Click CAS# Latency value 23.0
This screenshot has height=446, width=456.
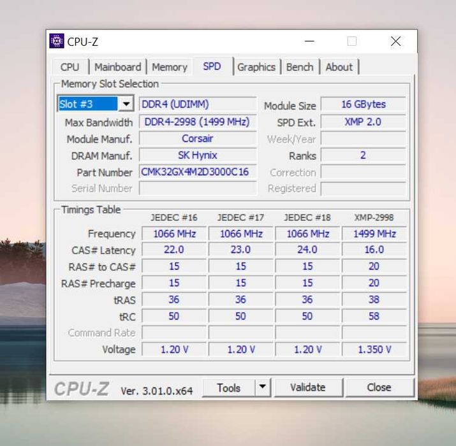241,250
